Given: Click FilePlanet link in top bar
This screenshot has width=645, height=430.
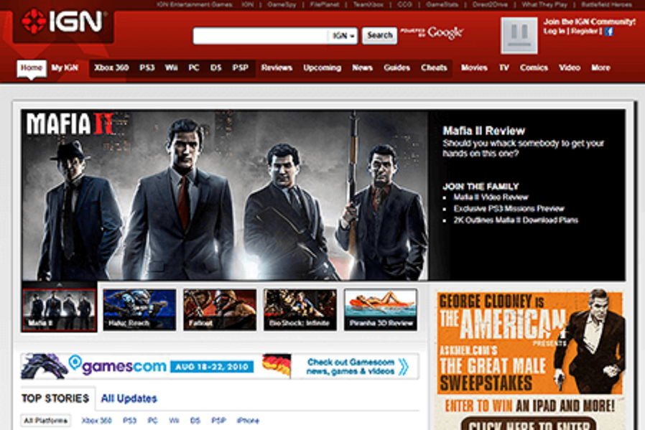Looking at the screenshot, I should click(325, 4).
